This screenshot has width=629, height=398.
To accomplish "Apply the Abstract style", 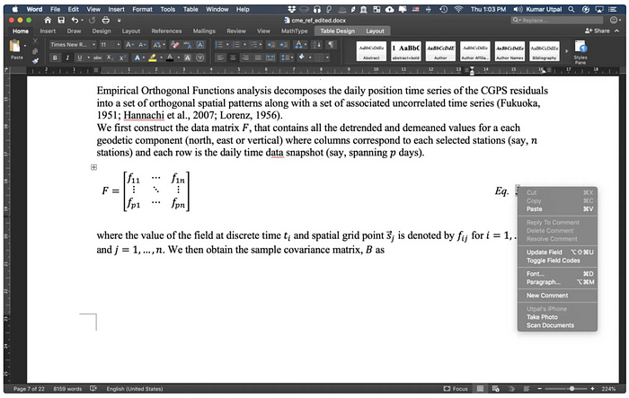I will click(371, 51).
